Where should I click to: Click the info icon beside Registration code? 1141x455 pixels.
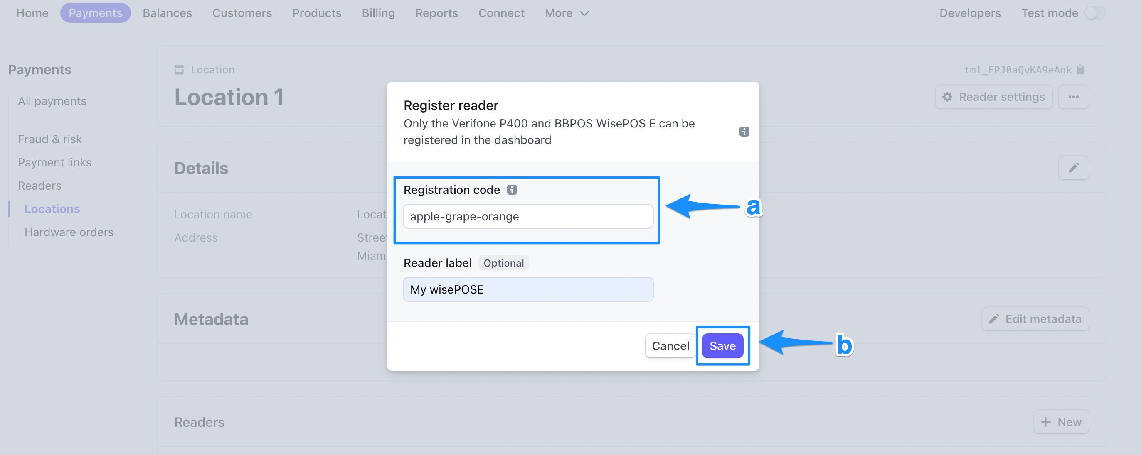point(513,190)
